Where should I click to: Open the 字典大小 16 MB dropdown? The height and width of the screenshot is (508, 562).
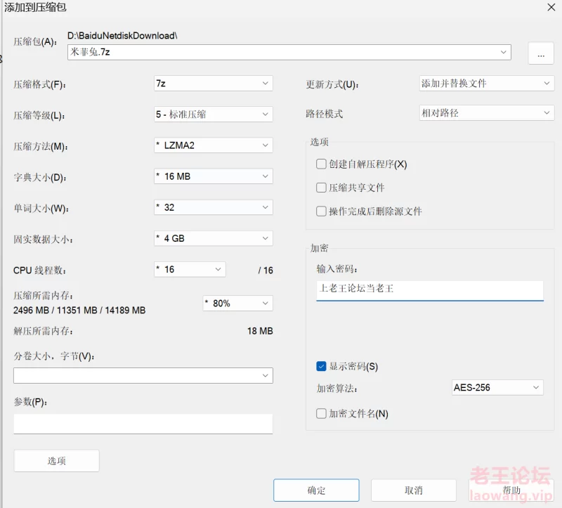[214, 176]
